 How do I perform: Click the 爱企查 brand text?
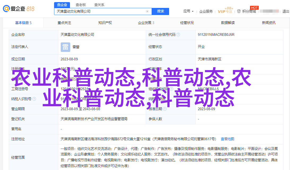pos(18,9)
